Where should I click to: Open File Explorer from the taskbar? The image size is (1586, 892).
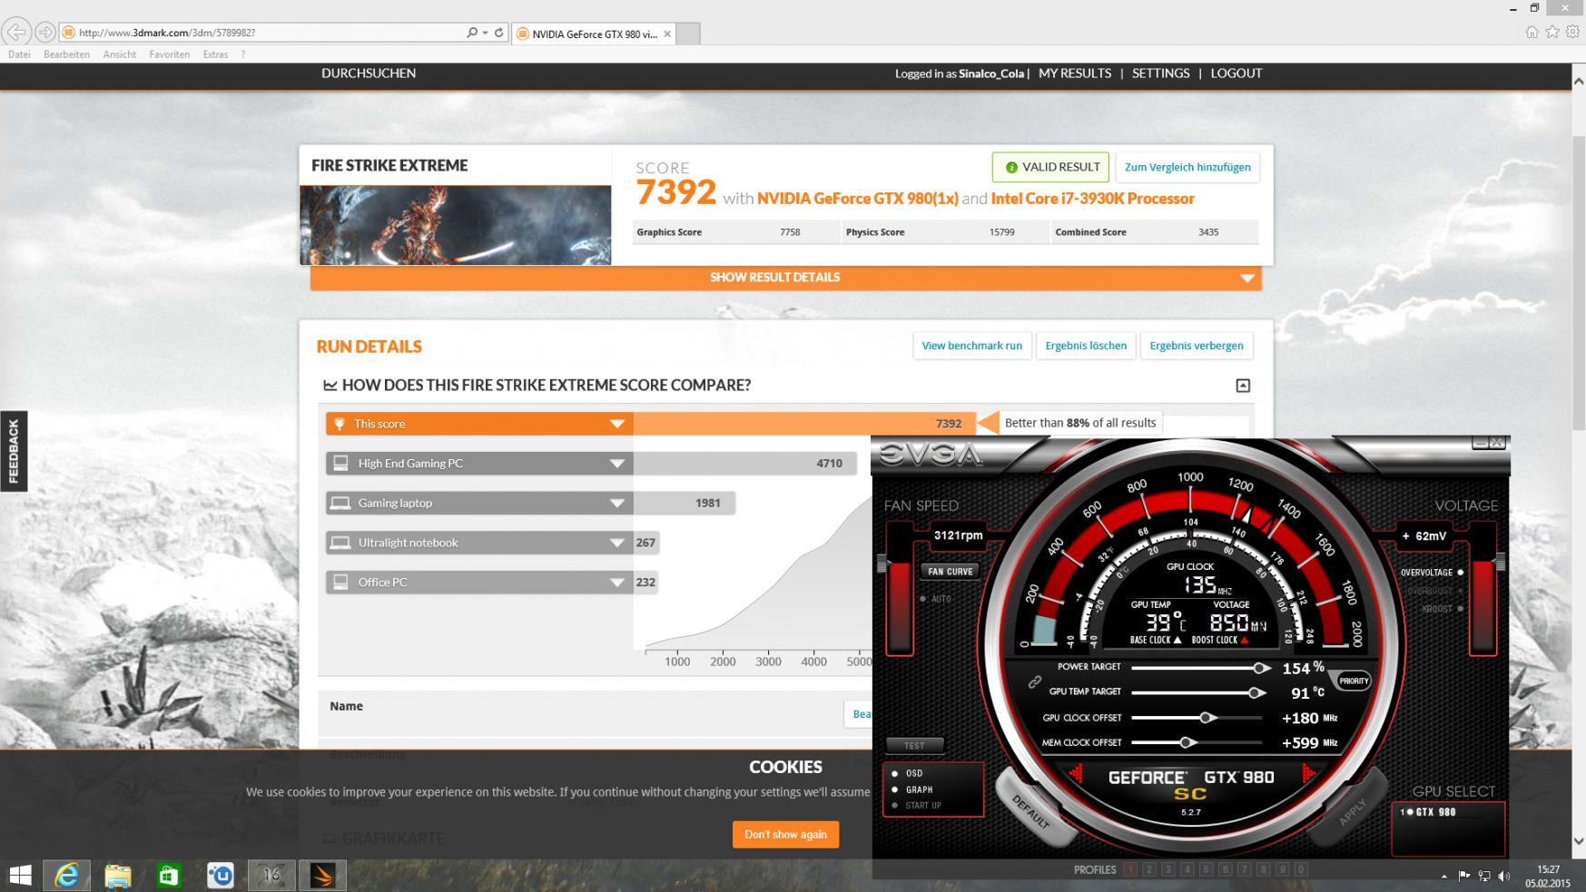pos(118,875)
